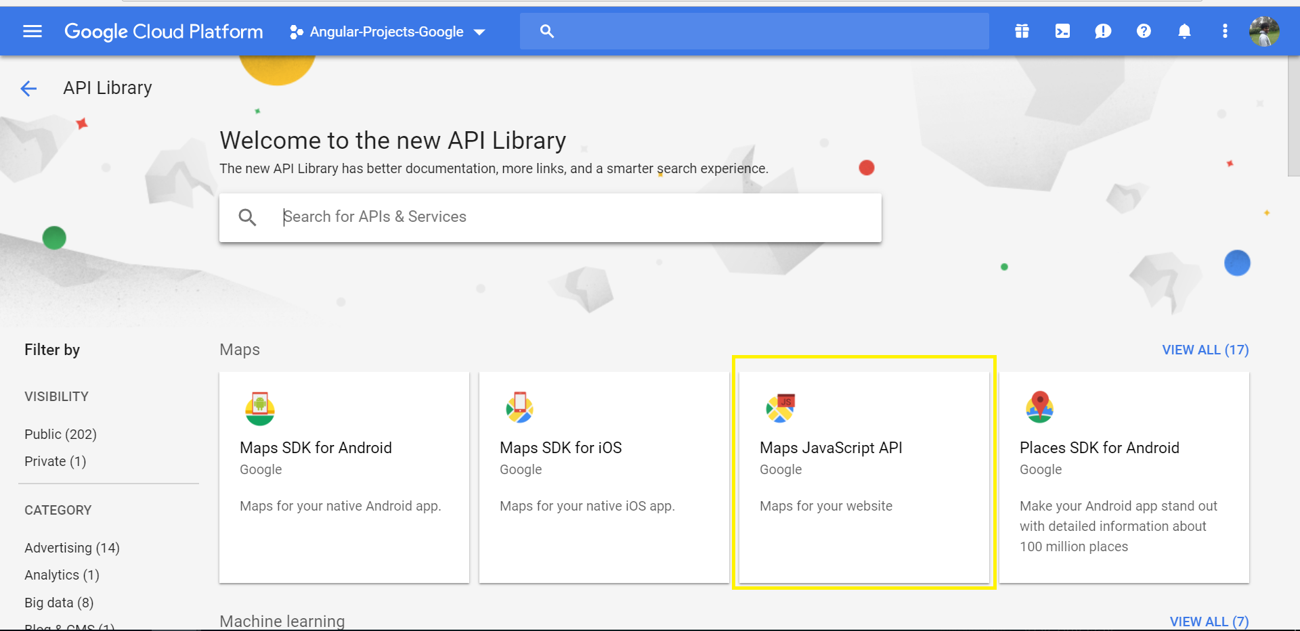Click the page vertical scrollbar

click(1293, 115)
